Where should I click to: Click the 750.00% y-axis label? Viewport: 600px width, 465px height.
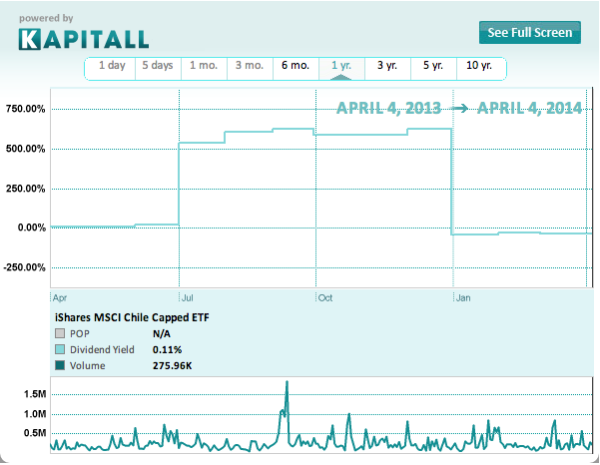[x=25, y=109]
